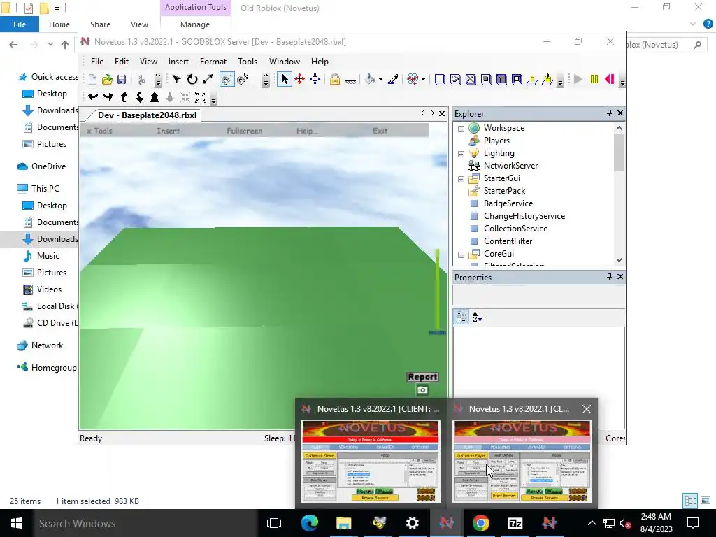Pan camera right with the right arrow icon
716x537 pixels.
pyautogui.click(x=108, y=96)
